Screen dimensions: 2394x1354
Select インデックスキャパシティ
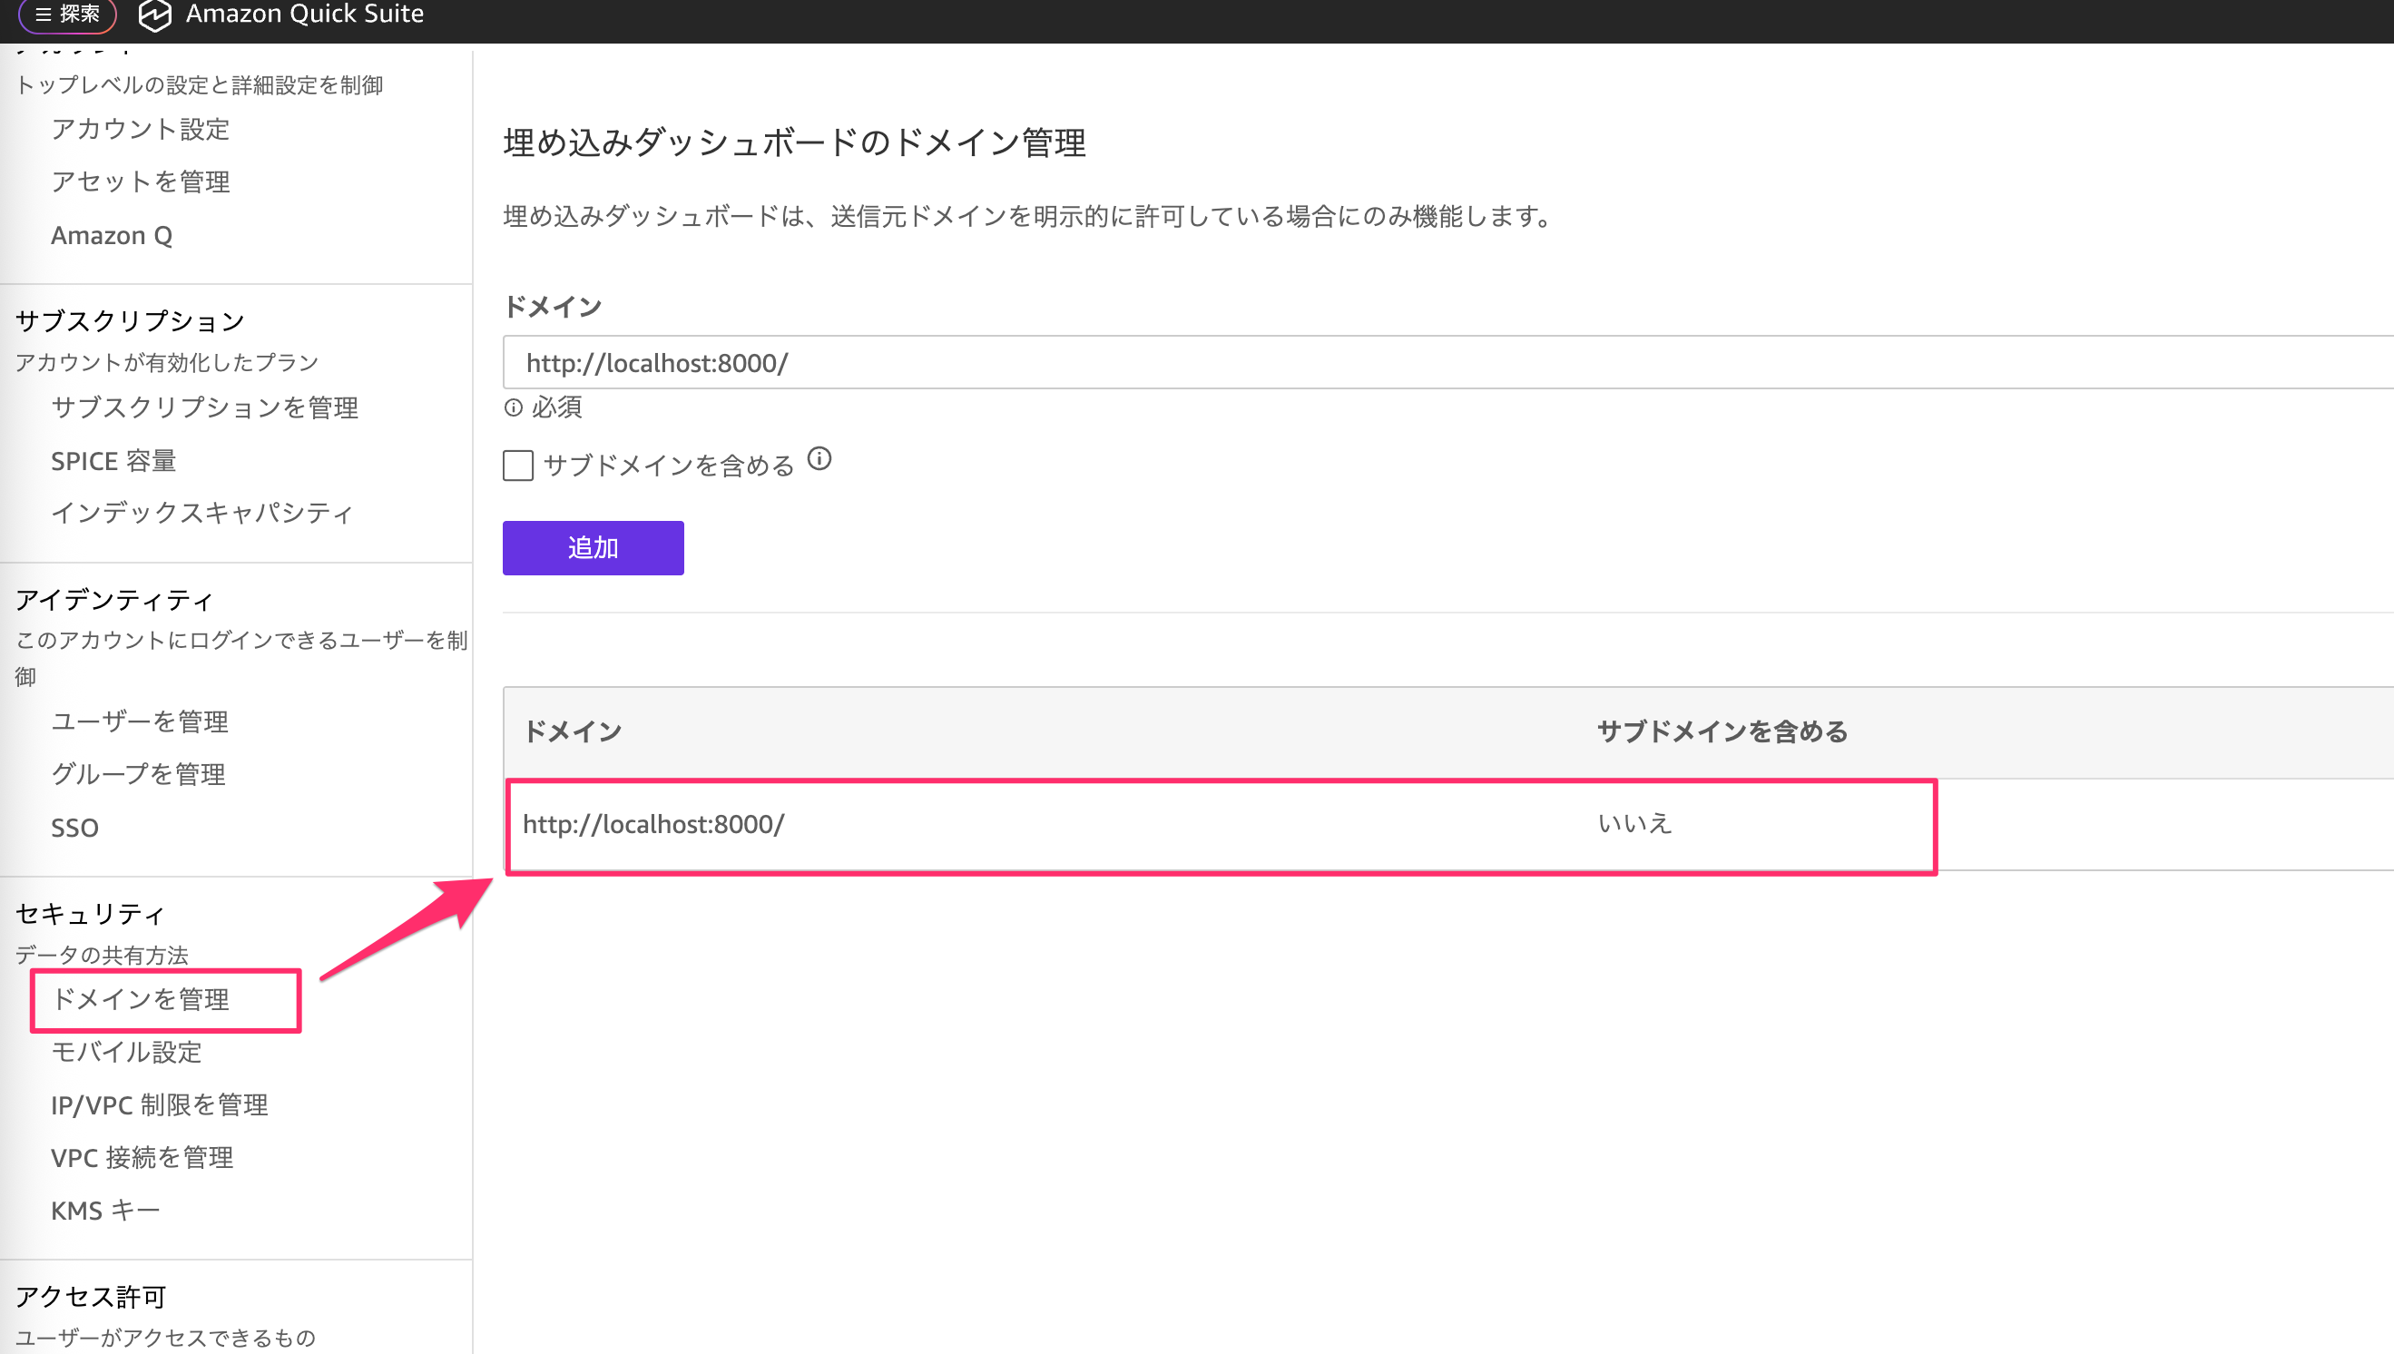[201, 513]
